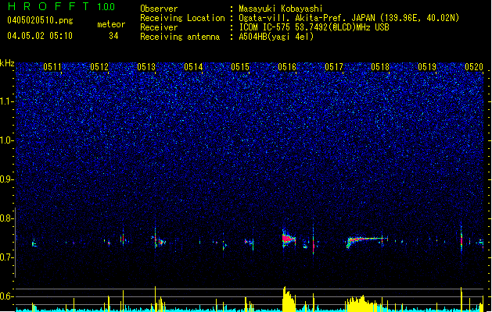Click the kHz axis unit label

[x=7, y=63]
